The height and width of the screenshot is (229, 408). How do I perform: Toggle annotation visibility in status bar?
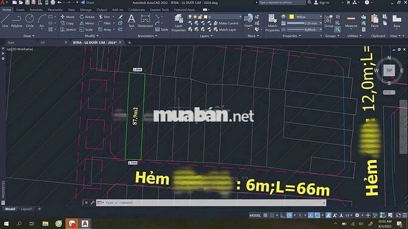coord(328,215)
